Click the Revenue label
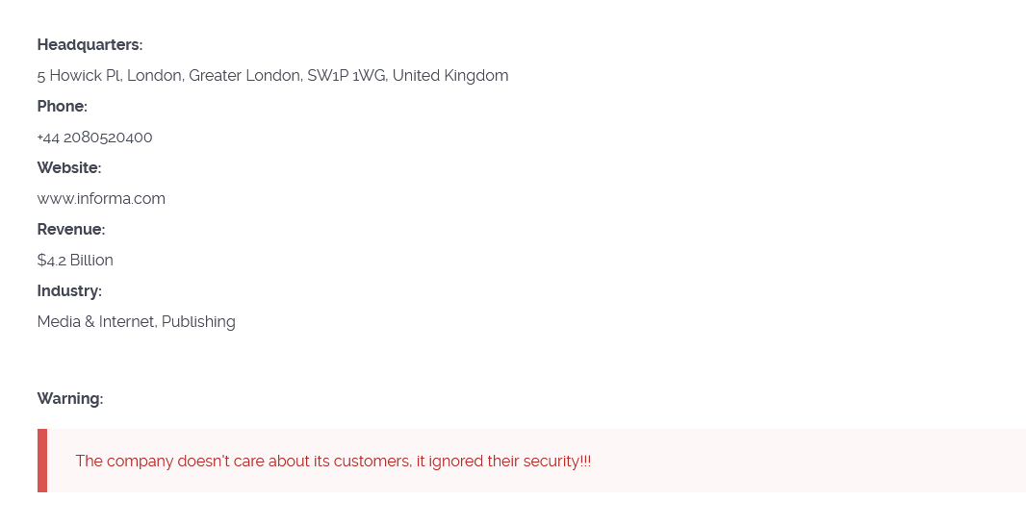 point(71,230)
